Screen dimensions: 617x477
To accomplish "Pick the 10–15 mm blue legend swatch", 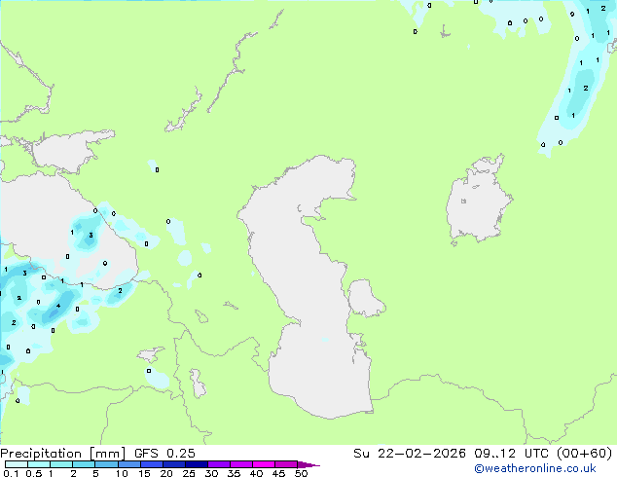I will [128, 464].
